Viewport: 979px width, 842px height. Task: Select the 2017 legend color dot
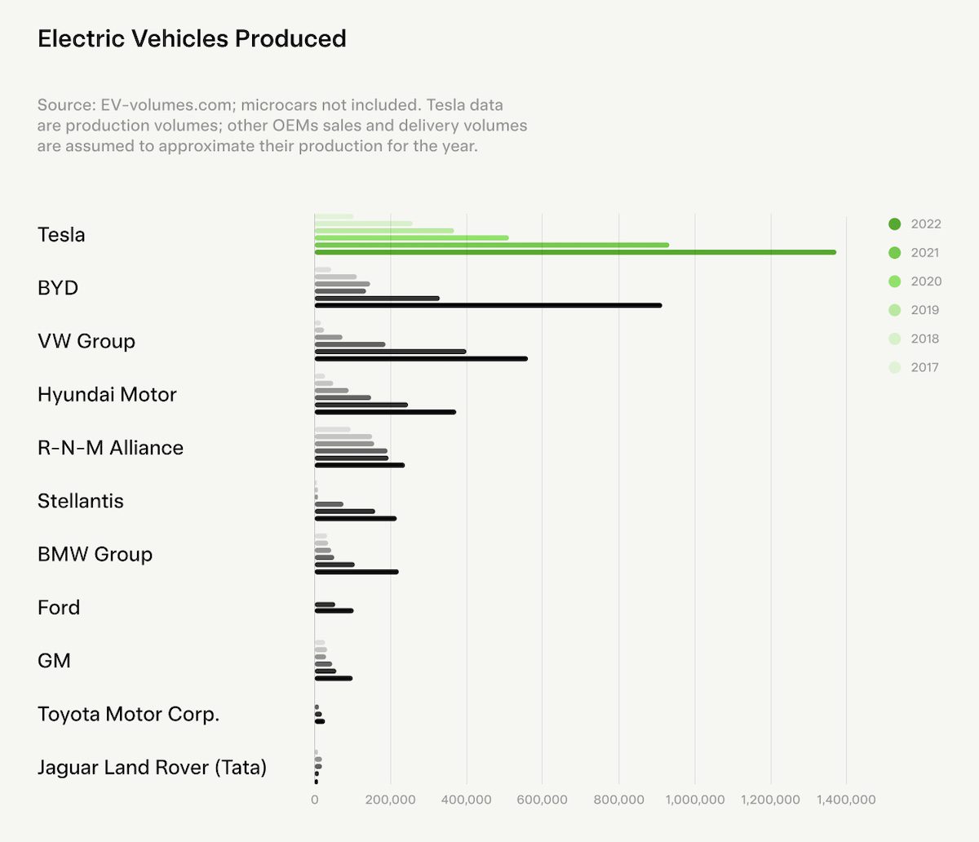coord(895,366)
